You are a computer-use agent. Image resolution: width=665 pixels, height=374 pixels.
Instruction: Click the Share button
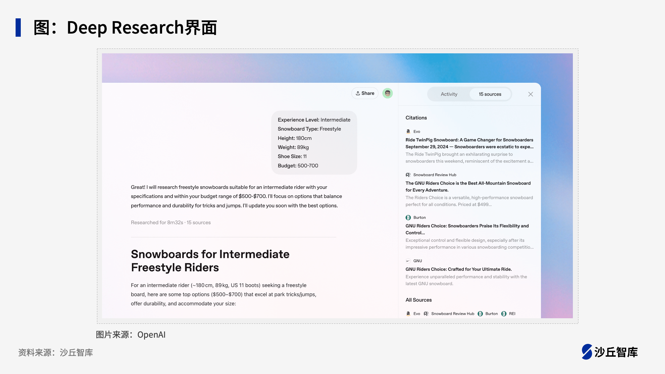tap(365, 93)
